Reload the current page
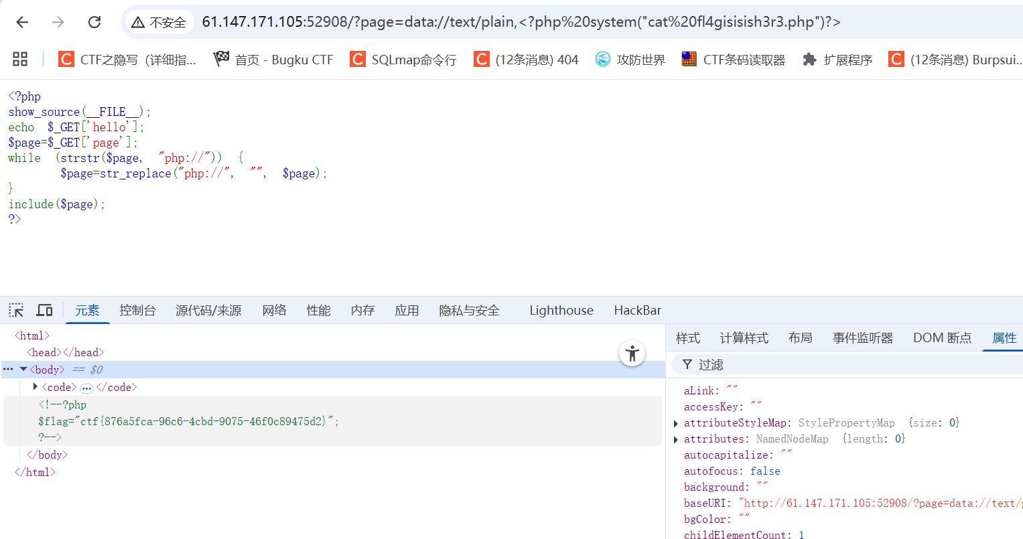The image size is (1023, 539). point(94,22)
